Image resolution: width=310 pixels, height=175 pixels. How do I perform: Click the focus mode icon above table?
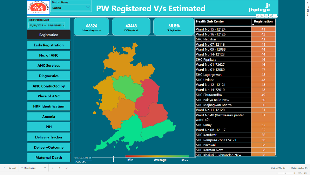(x=271, y=16)
